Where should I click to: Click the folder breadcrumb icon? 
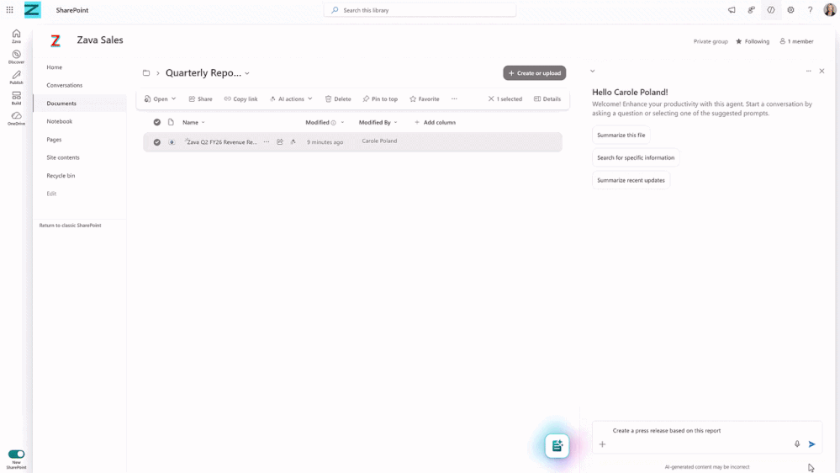[x=146, y=73]
